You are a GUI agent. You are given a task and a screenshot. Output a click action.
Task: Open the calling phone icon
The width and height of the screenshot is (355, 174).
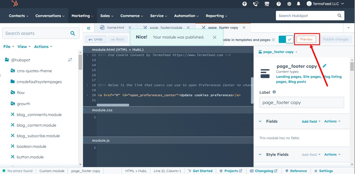tap(256, 4)
